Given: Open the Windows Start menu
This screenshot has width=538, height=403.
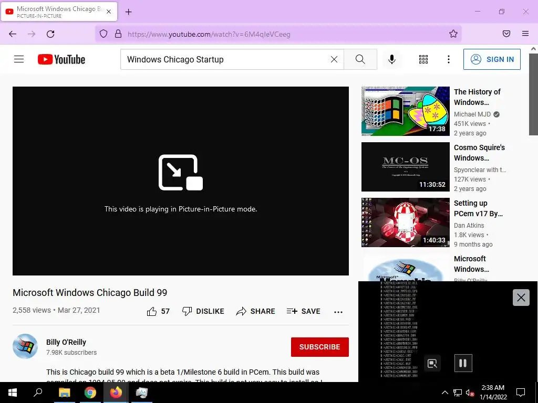Looking at the screenshot, I should click(13, 393).
